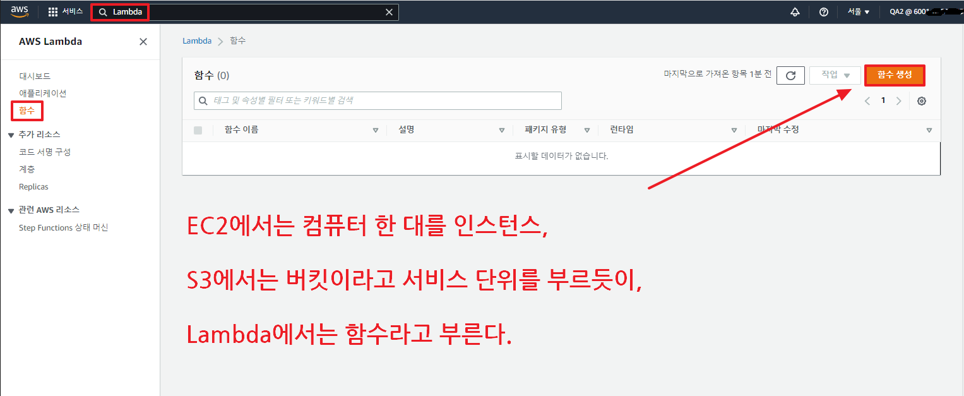Open 코드 서명 구성 page
This screenshot has height=396, width=964.
(45, 152)
